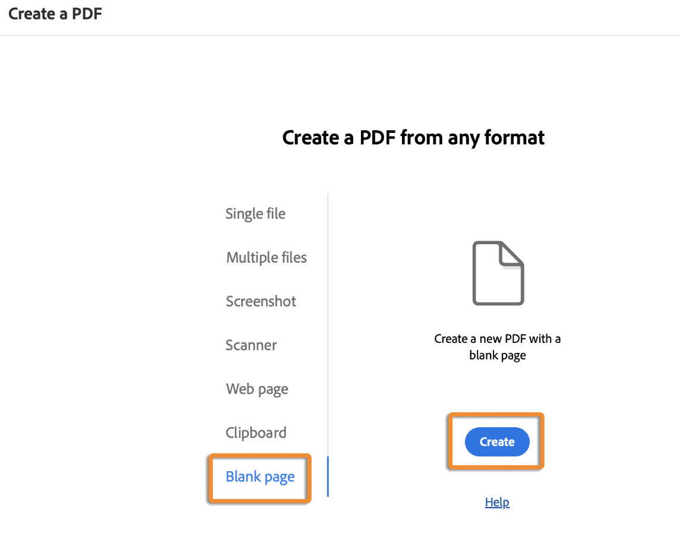Select Multiple files option

tap(266, 257)
